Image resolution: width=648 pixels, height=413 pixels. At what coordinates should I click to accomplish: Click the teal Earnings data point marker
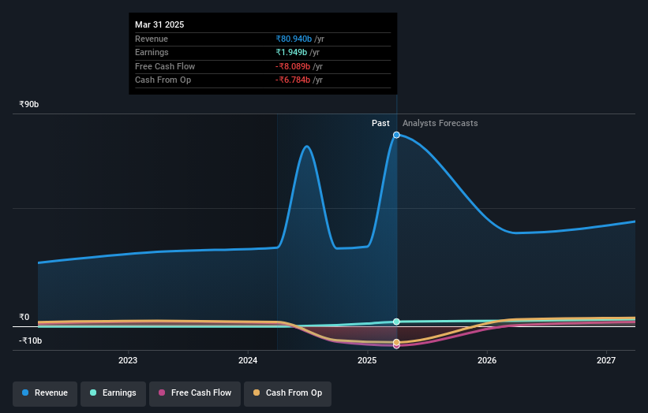tap(396, 322)
